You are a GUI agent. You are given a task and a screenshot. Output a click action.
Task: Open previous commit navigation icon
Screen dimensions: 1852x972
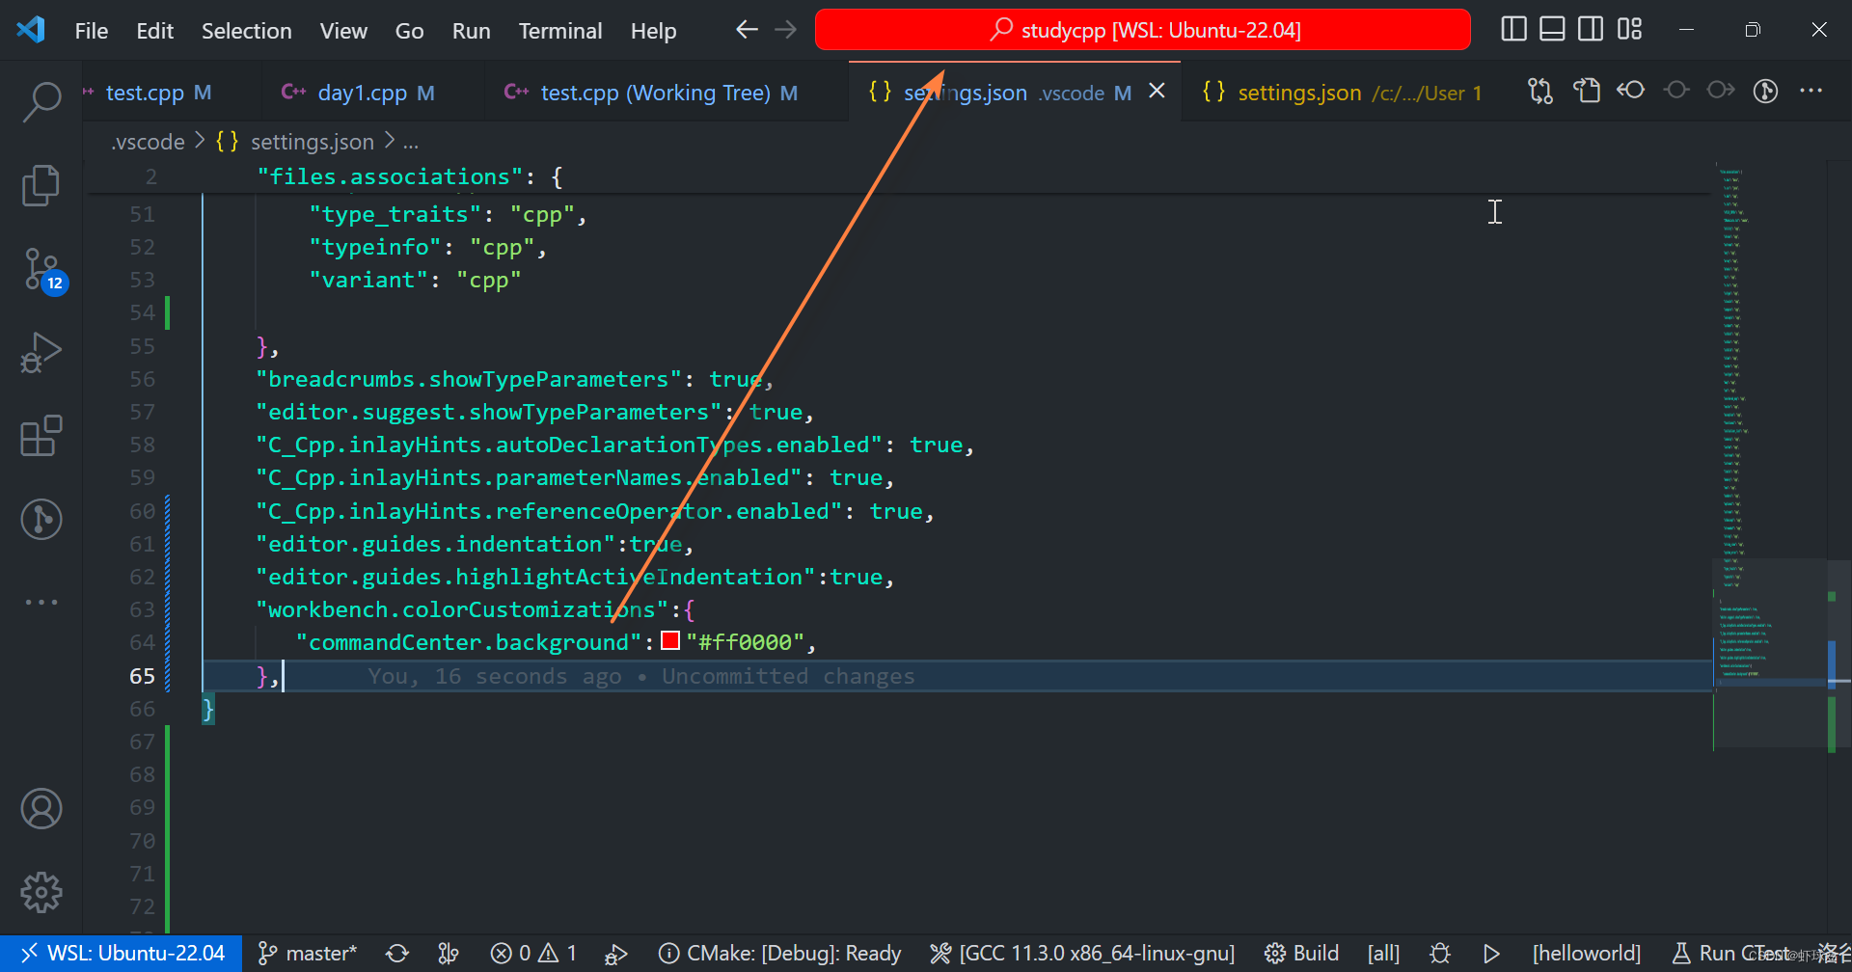[1676, 91]
